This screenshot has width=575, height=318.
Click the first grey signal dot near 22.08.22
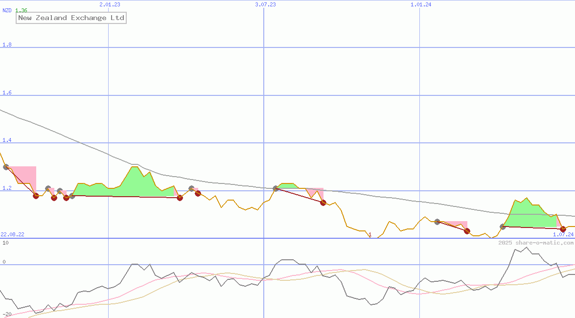click(6, 167)
